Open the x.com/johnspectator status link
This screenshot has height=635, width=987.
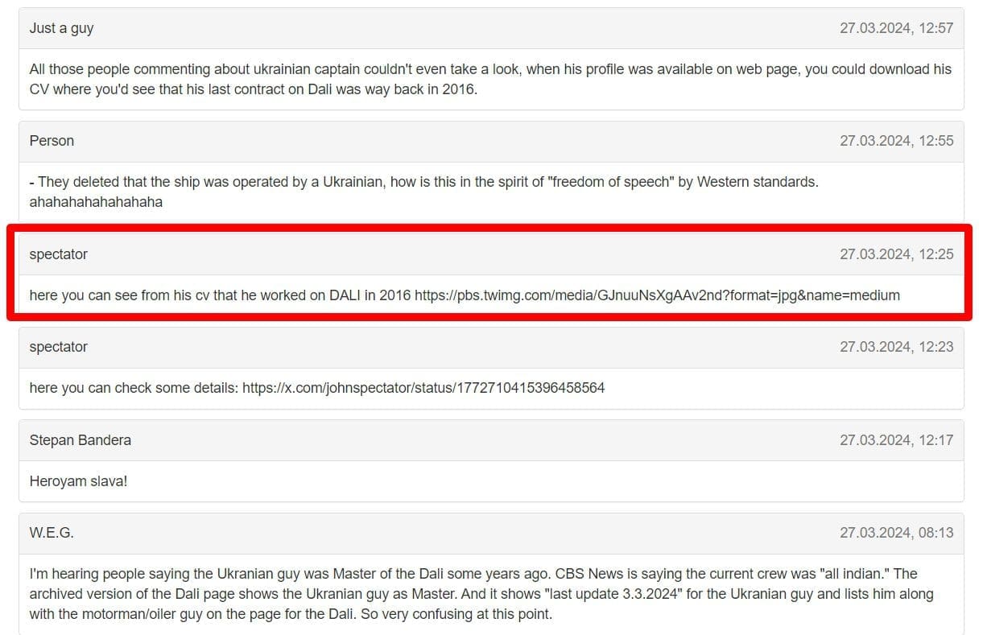423,388
